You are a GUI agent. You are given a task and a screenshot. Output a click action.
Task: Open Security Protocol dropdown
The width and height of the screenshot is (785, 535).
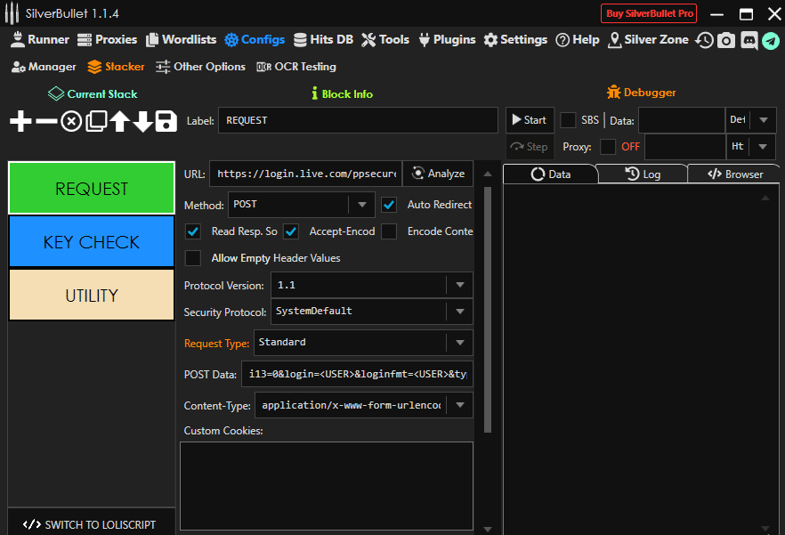460,312
